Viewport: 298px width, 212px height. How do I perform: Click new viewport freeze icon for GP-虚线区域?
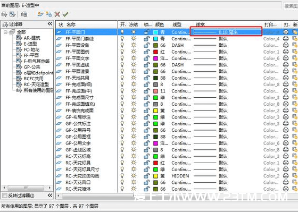pos(295,150)
